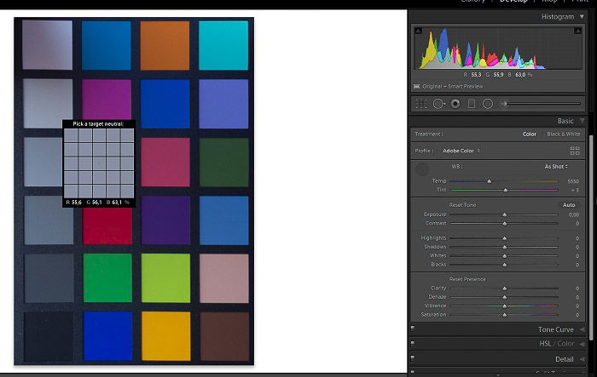
Task: Activate the Red Eye Correction tool
Action: click(x=455, y=104)
